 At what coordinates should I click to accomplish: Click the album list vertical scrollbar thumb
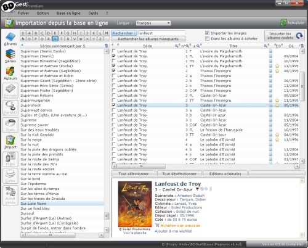click(302, 86)
